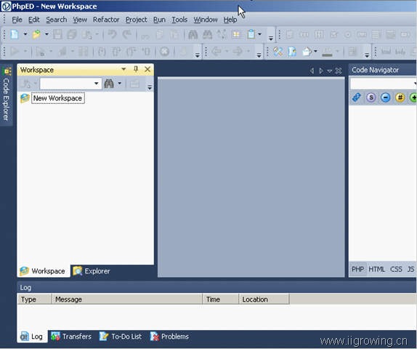
Task: Open Workspace panel options dropdown arrow
Action: pos(124,70)
